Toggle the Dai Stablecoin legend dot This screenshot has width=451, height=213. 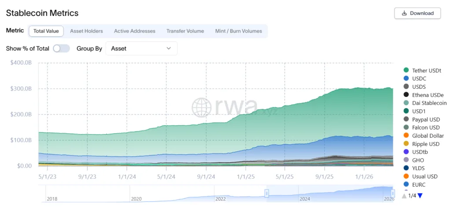(406, 103)
